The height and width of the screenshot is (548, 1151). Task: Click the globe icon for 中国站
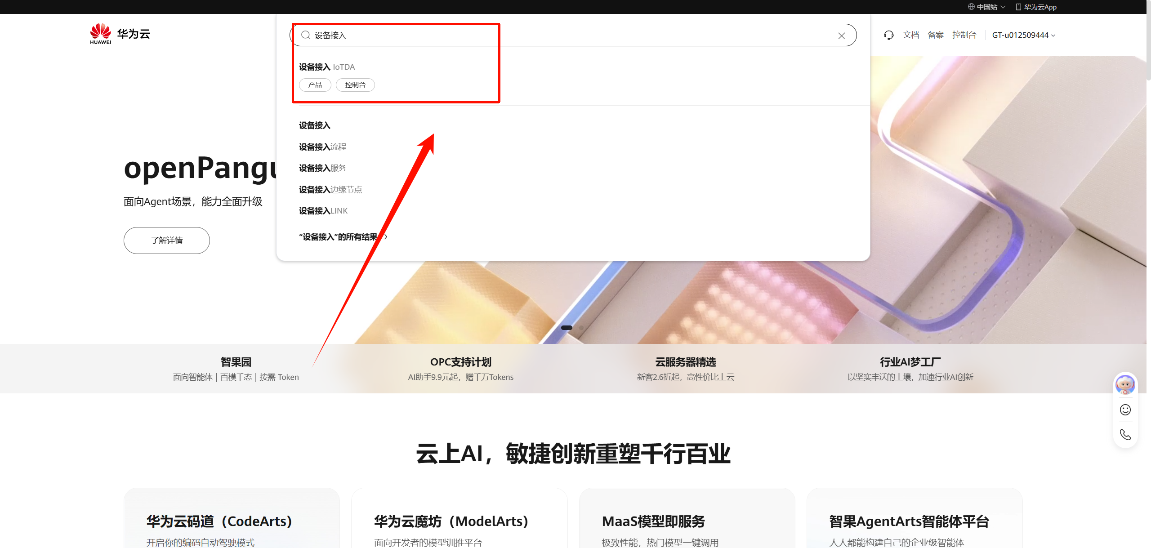971,7
